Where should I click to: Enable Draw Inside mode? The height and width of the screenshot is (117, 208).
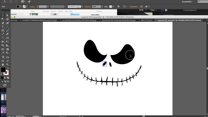tap(8, 82)
